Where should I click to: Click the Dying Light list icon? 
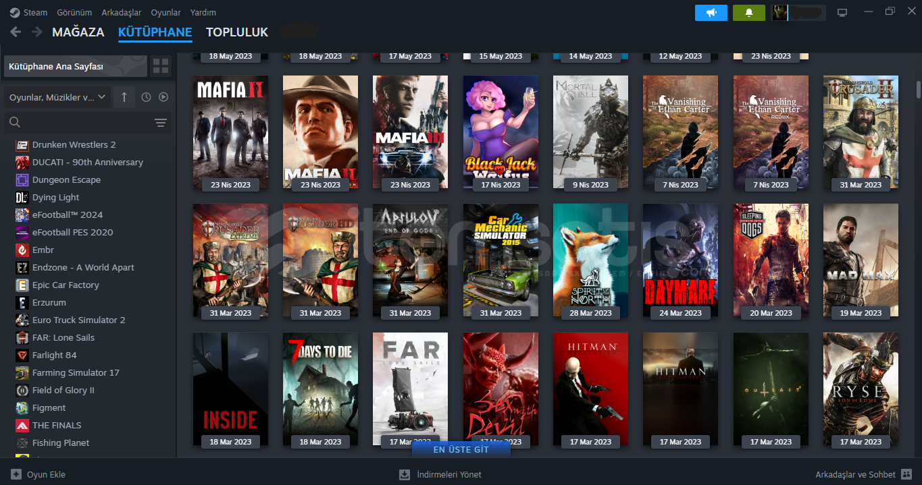click(x=22, y=197)
